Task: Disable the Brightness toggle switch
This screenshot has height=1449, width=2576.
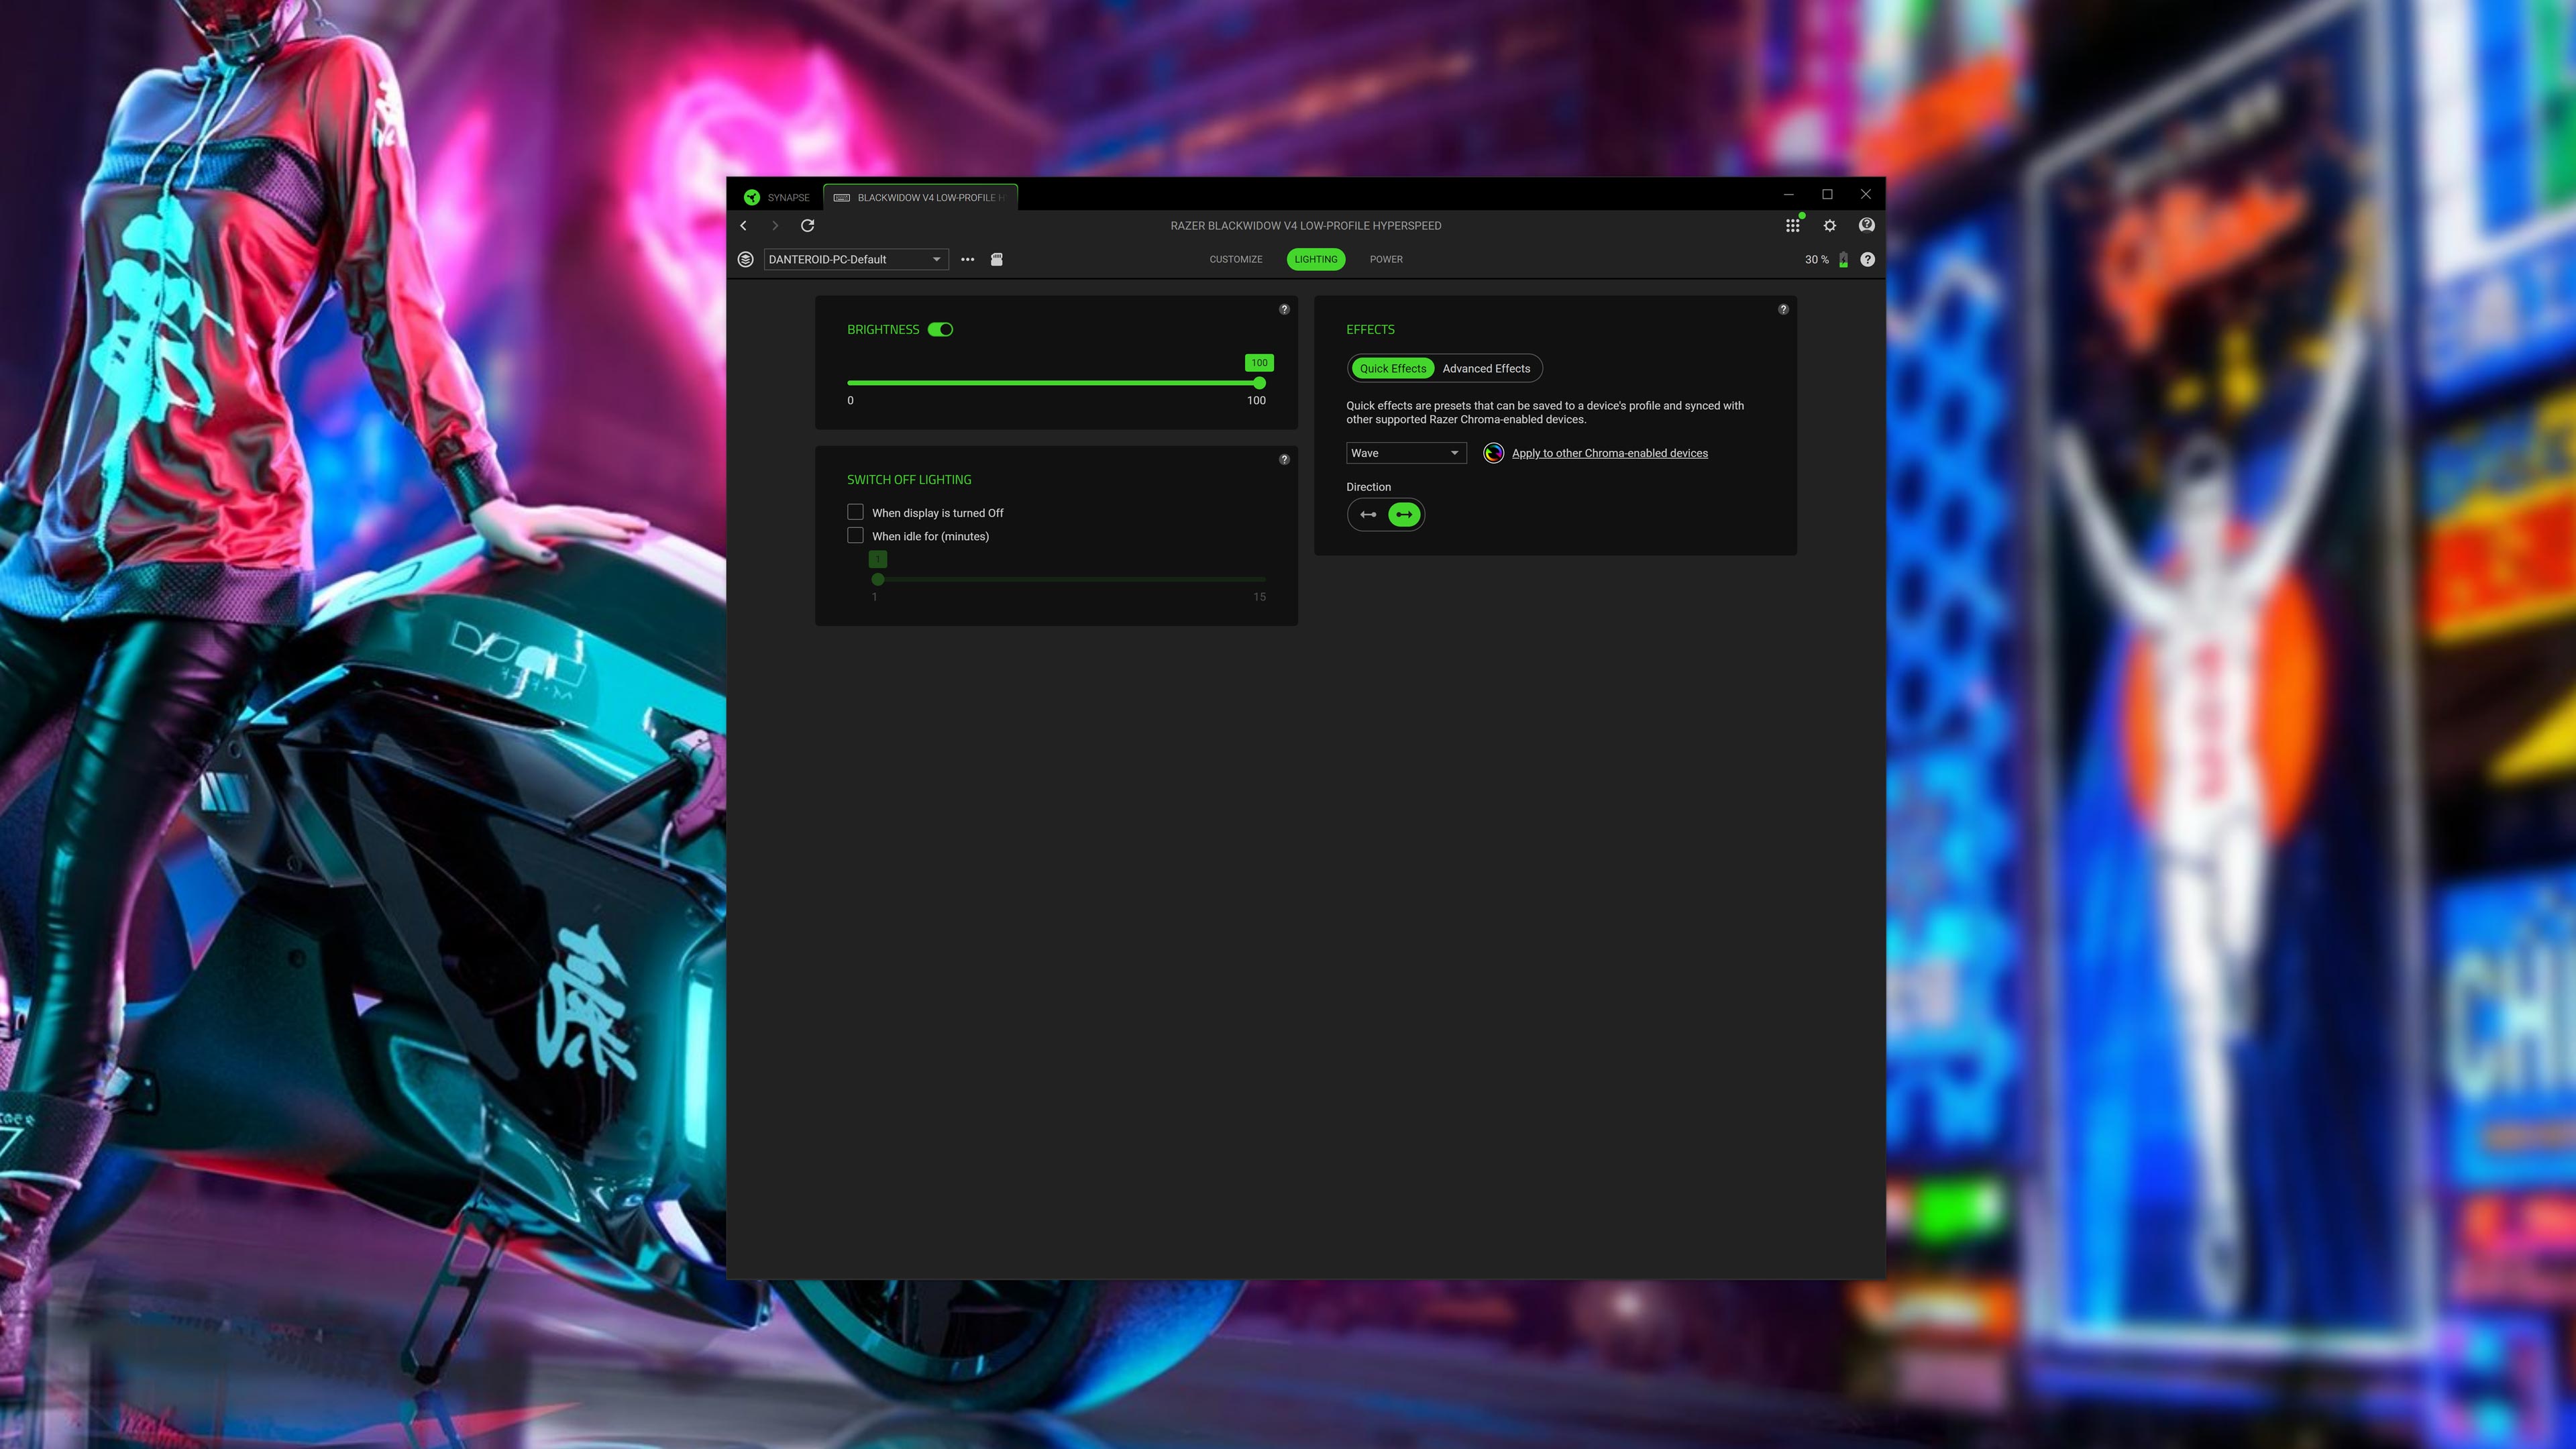Action: point(940,329)
